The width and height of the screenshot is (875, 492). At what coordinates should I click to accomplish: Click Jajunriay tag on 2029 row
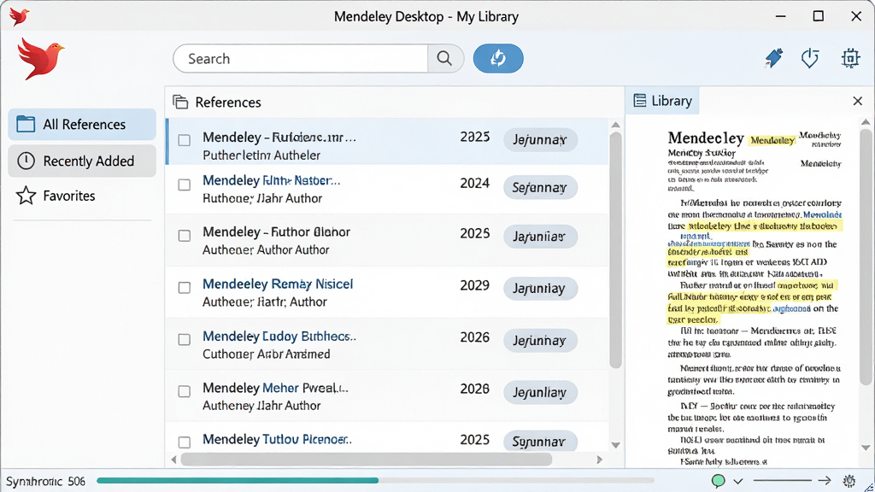tap(540, 289)
